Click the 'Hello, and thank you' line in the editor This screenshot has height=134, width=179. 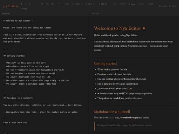(x=28, y=28)
